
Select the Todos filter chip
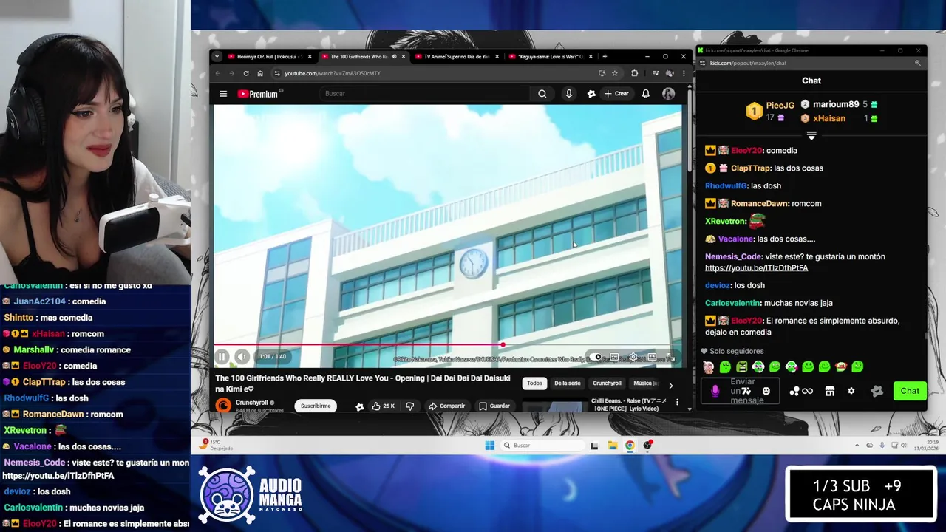pos(534,383)
